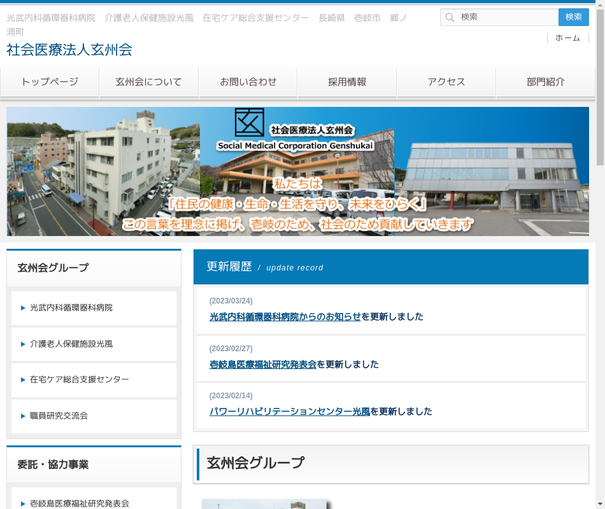The width and height of the screenshot is (605, 509).
Task: Open 光武内科循環器科病院からのお知らせ update link
Action: [x=285, y=317]
